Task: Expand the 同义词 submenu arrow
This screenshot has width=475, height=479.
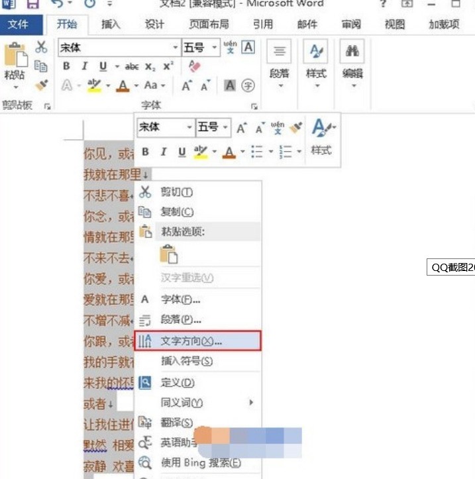Action: point(251,402)
